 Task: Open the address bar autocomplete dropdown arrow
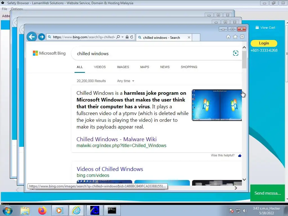[x=123, y=37]
